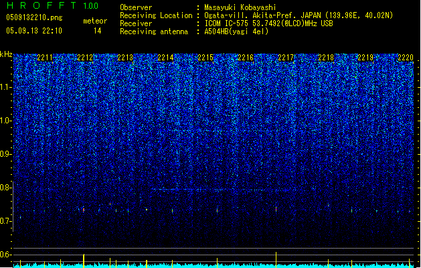Click time marker 2220
This screenshot has height=268, width=421.
pos(406,58)
